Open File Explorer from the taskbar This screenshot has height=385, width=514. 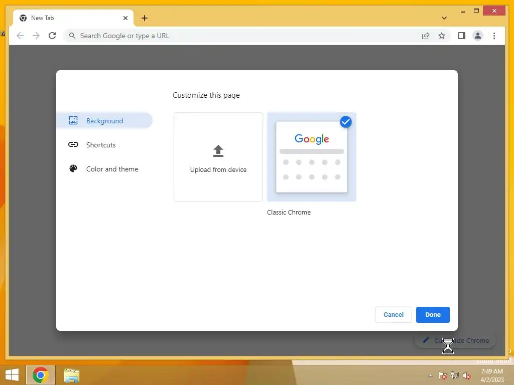click(x=71, y=375)
